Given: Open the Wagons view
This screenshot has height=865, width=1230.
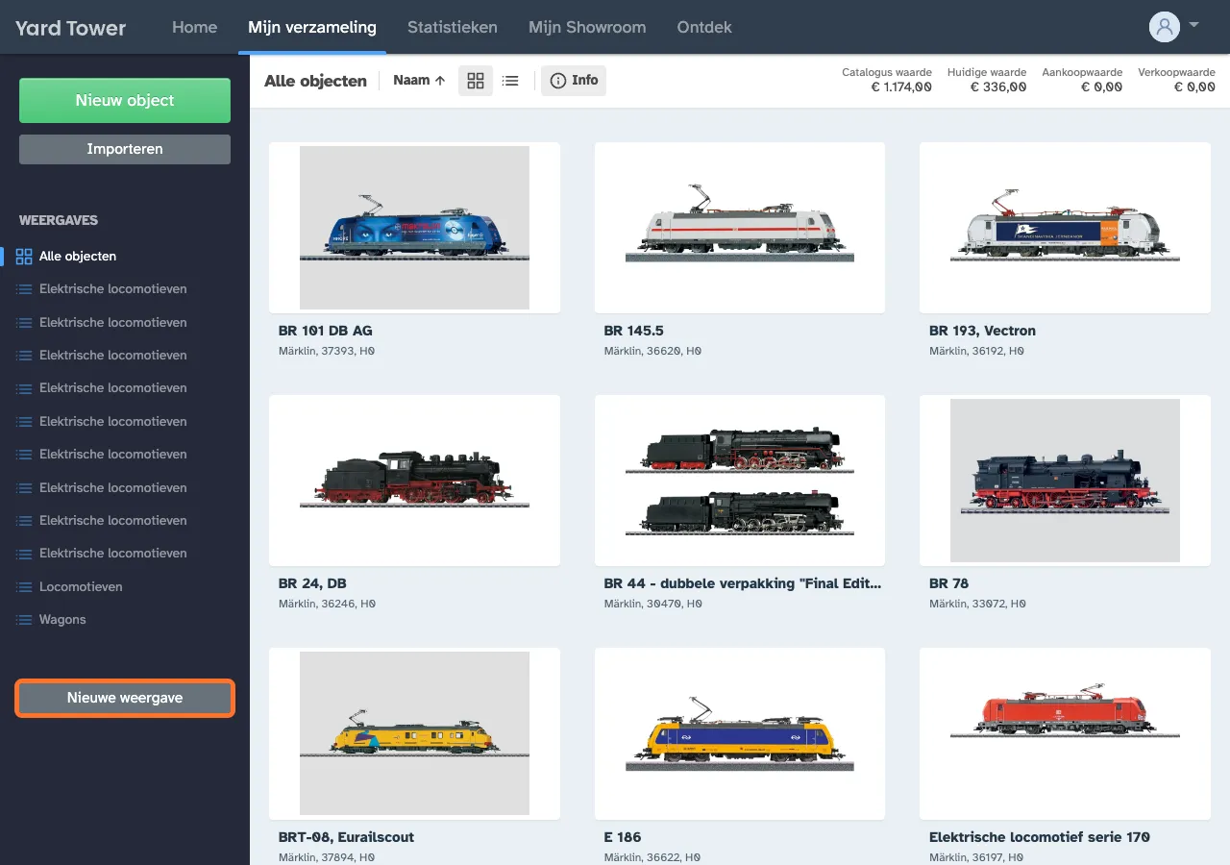Looking at the screenshot, I should click(x=62, y=620).
